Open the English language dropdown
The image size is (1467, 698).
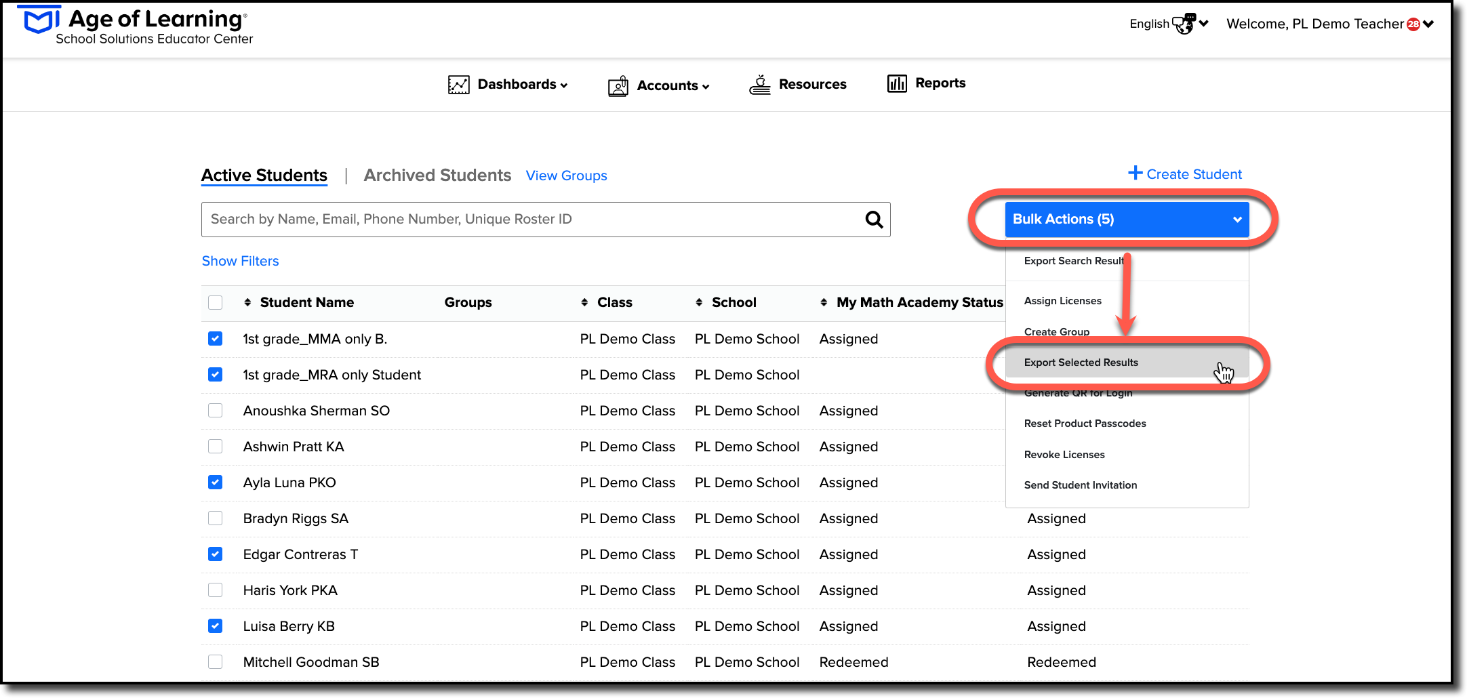click(1169, 24)
